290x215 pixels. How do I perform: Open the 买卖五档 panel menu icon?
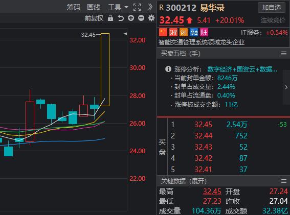pyautogui.click(x=284, y=54)
